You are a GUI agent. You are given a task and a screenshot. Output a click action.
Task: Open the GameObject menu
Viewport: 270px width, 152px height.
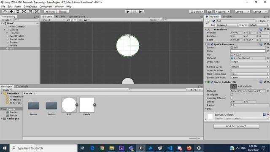(30, 7)
